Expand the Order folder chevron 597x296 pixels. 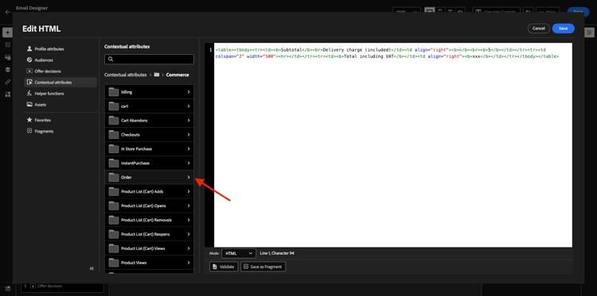point(189,177)
